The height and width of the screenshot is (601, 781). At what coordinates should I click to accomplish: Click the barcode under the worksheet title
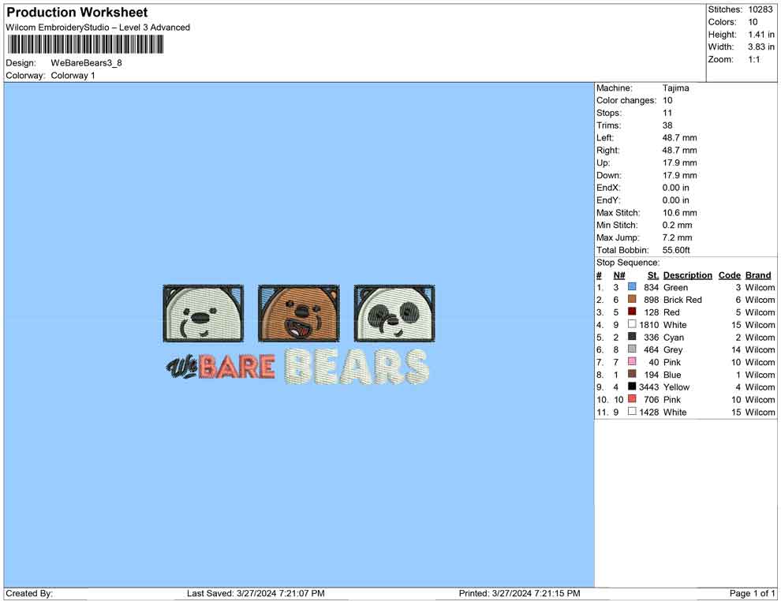(85, 45)
